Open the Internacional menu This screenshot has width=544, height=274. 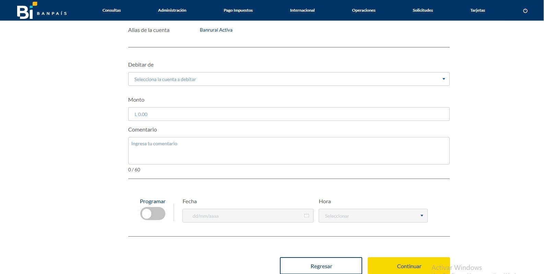302,10
